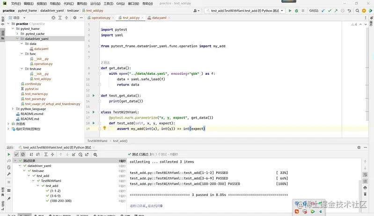Click the wrench icon in run sidebar
The width and height of the screenshot is (374, 216).
tap(9, 174)
